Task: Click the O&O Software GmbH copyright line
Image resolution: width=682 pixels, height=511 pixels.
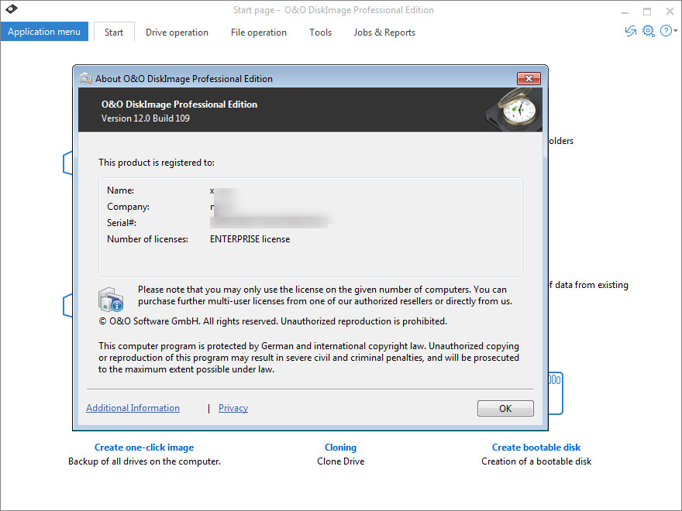Action: click(273, 321)
